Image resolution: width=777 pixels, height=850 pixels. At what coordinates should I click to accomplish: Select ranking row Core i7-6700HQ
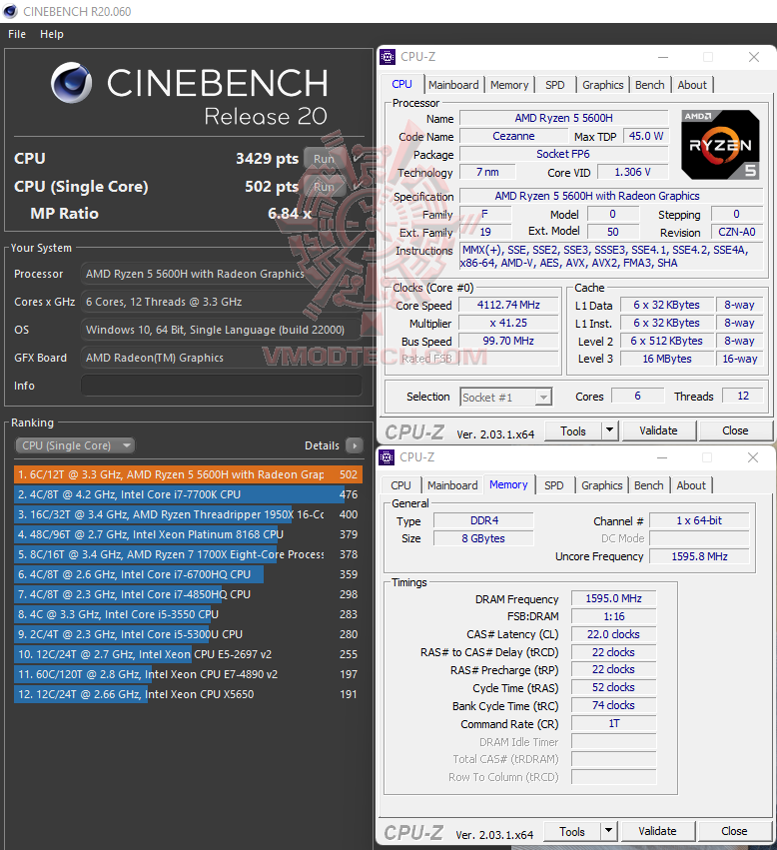188,574
